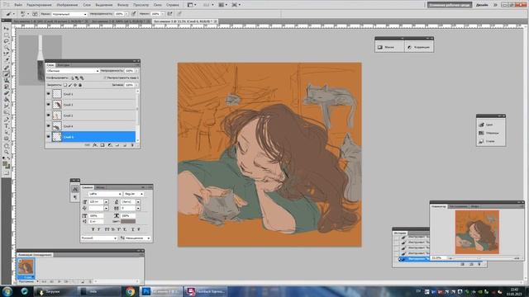The height and width of the screenshot is (297, 529).
Task: Open the Образцы (Swatches) panel icon
Action: coord(481,133)
